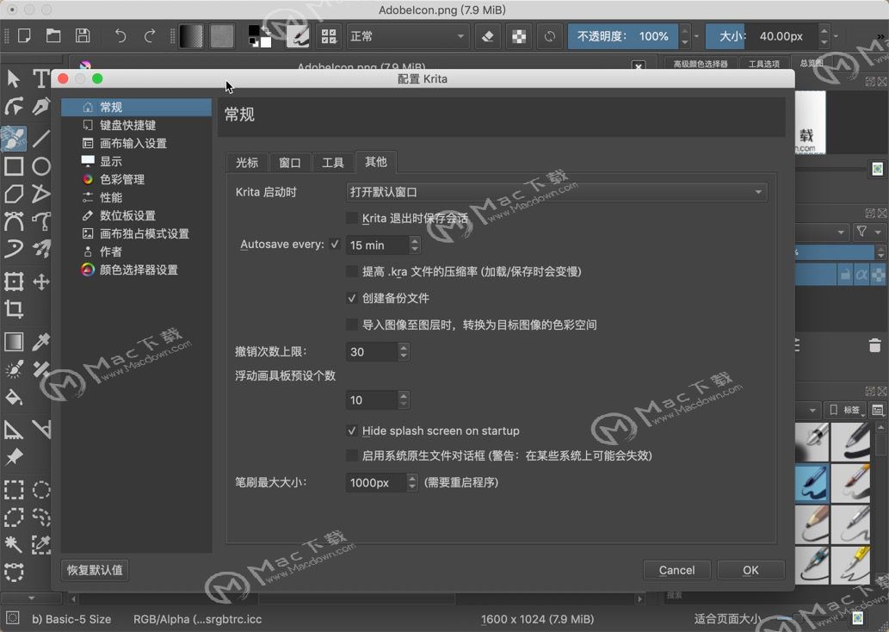Adjust the opacity slider
This screenshot has width=889, height=632.
point(622,36)
